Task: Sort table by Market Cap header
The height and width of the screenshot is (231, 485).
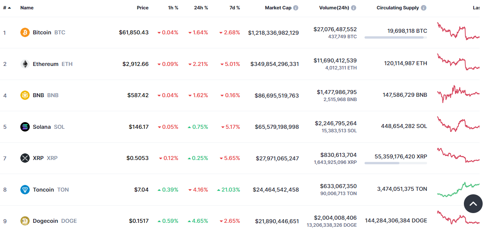Action: coord(278,8)
